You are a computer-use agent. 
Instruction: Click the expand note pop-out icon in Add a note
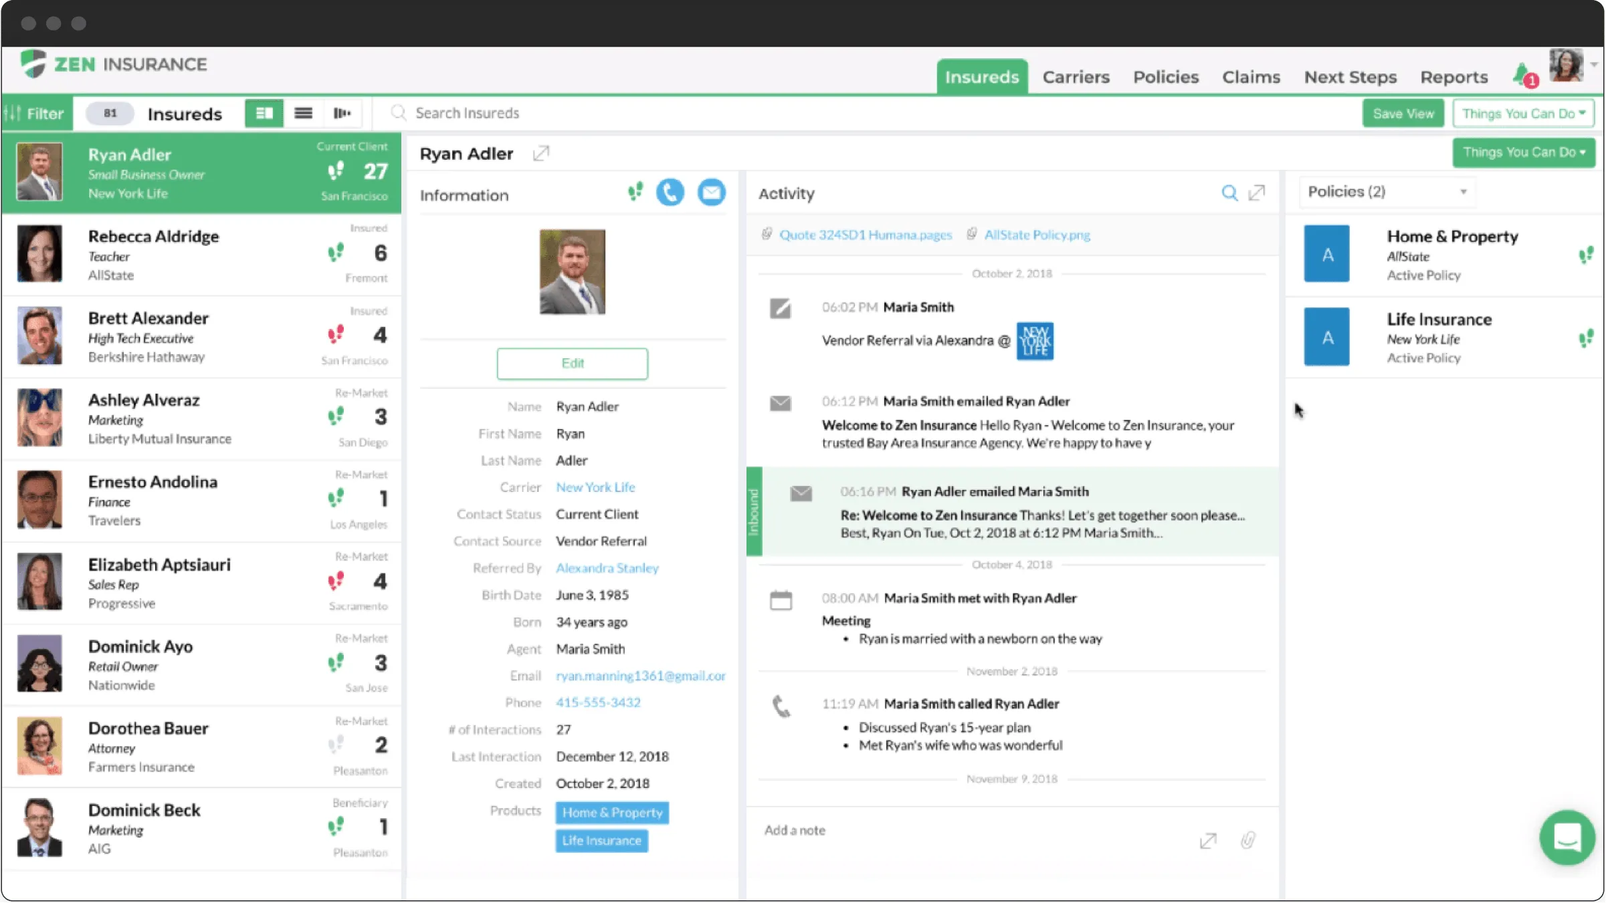point(1208,839)
